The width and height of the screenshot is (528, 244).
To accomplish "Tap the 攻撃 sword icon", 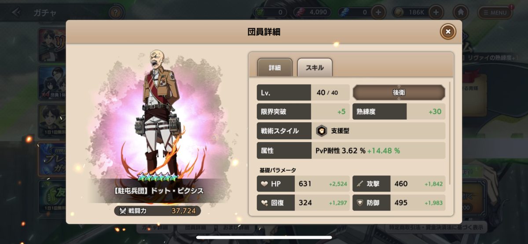I will pyautogui.click(x=360, y=184).
